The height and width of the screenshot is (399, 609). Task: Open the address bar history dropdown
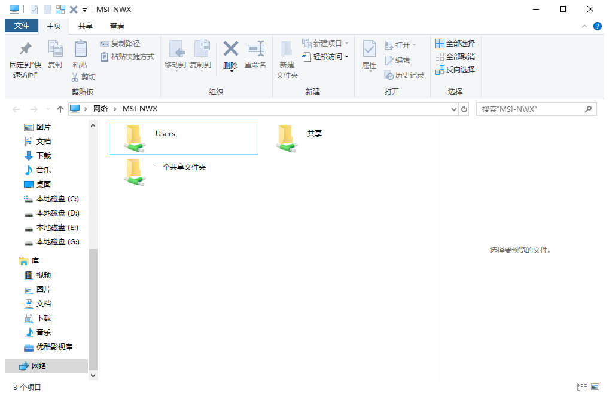coord(453,109)
